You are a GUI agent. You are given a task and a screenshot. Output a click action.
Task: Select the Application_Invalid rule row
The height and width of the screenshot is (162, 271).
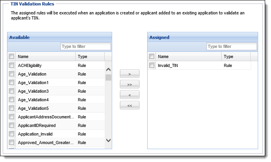pyautogui.click(x=56, y=134)
